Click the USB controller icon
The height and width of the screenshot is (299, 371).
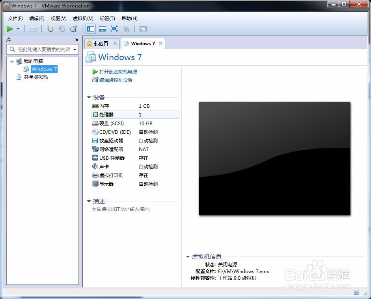[x=95, y=158]
